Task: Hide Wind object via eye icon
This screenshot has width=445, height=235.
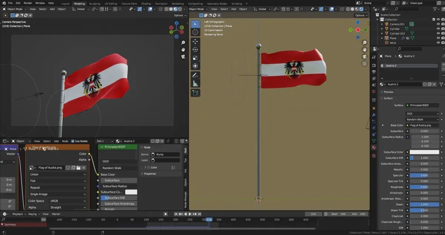Action: click(438, 43)
